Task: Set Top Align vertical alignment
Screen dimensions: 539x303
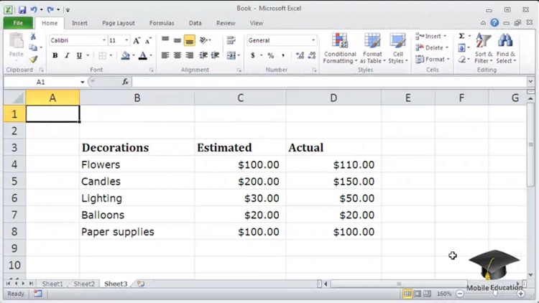Action: click(165, 40)
